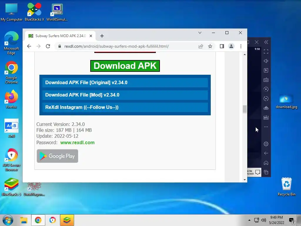The width and height of the screenshot is (301, 226).
Task: Open AVG Secure Browser on taskbar
Action: point(52,220)
